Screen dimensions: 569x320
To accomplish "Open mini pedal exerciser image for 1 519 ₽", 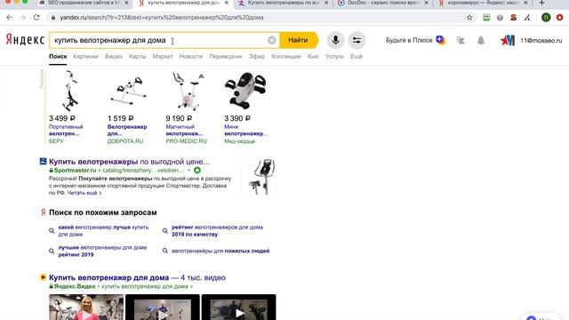I will (128, 91).
